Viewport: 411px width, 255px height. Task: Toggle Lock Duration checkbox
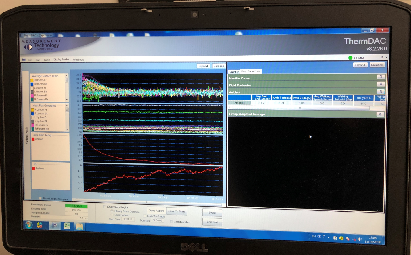[x=171, y=222]
